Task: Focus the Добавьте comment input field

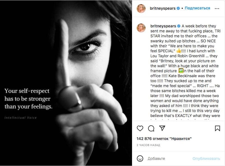Action: tap(166, 159)
